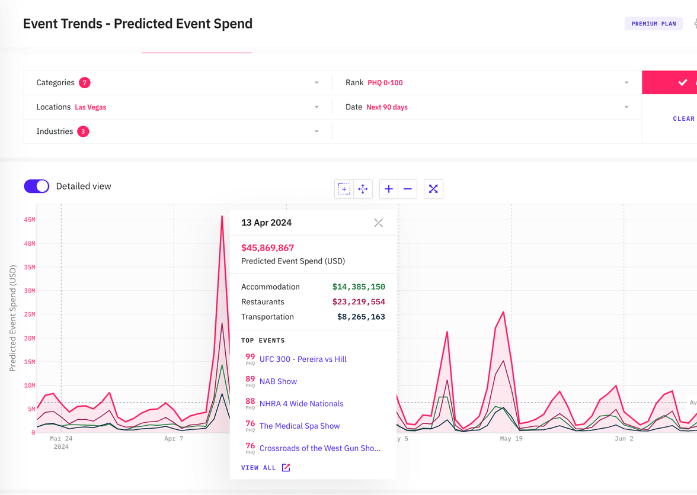This screenshot has height=495, width=697.
Task: Open the UFC 300 - Pereira vs Hill event
Action: (x=303, y=359)
